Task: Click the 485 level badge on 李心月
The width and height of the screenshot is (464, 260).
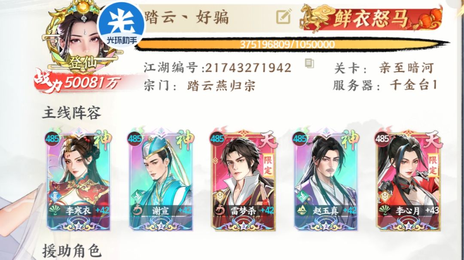Action: (x=382, y=138)
